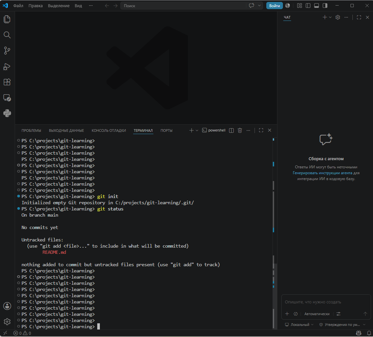This screenshot has height=337, width=373.
Task: Click the remote window indicator in status bar
Action: click(x=5, y=333)
